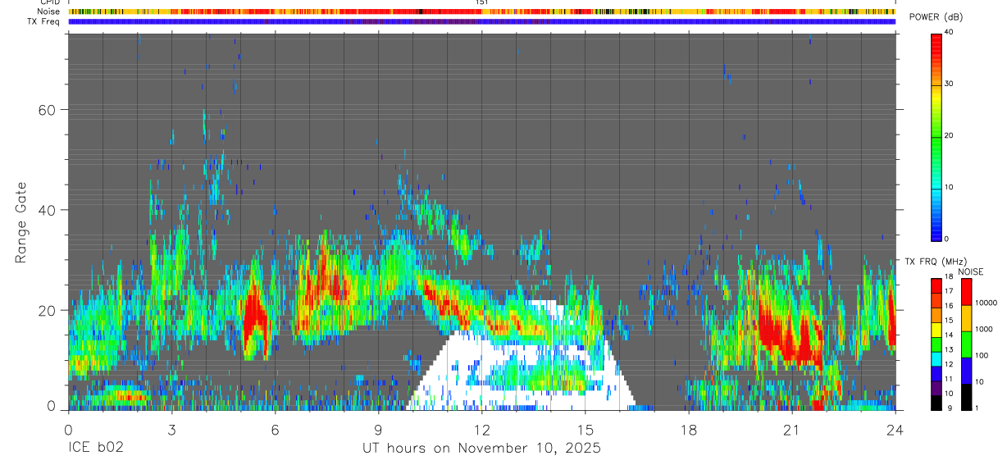Click the 40 tick on the POWER scale
1007x465 pixels.
tap(949, 32)
